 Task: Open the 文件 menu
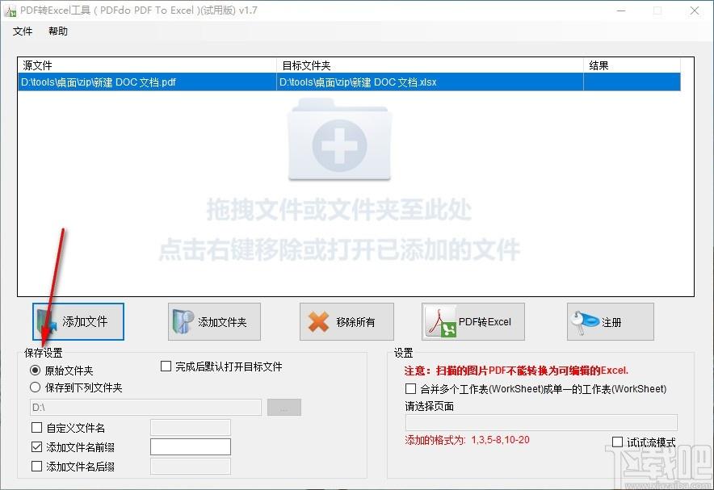coord(23,31)
